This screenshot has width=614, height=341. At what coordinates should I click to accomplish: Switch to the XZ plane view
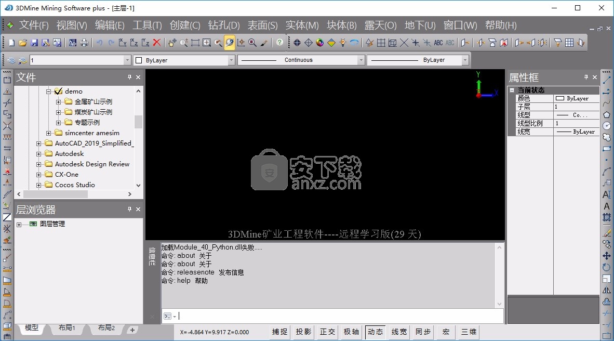point(134,43)
